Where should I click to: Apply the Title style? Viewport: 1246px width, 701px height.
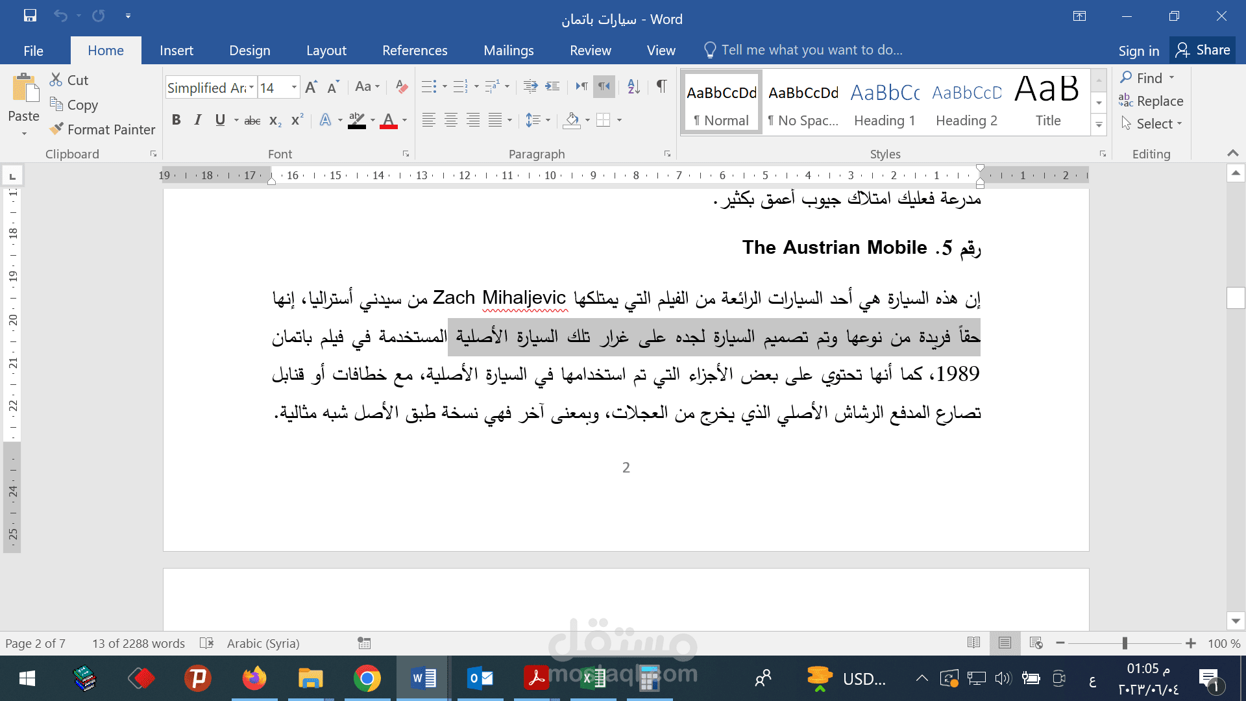[1047, 103]
